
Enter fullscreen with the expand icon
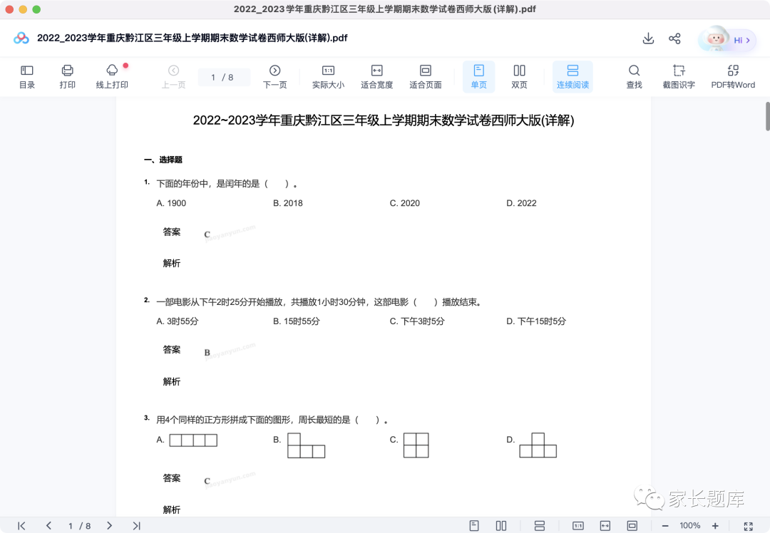coord(749,526)
